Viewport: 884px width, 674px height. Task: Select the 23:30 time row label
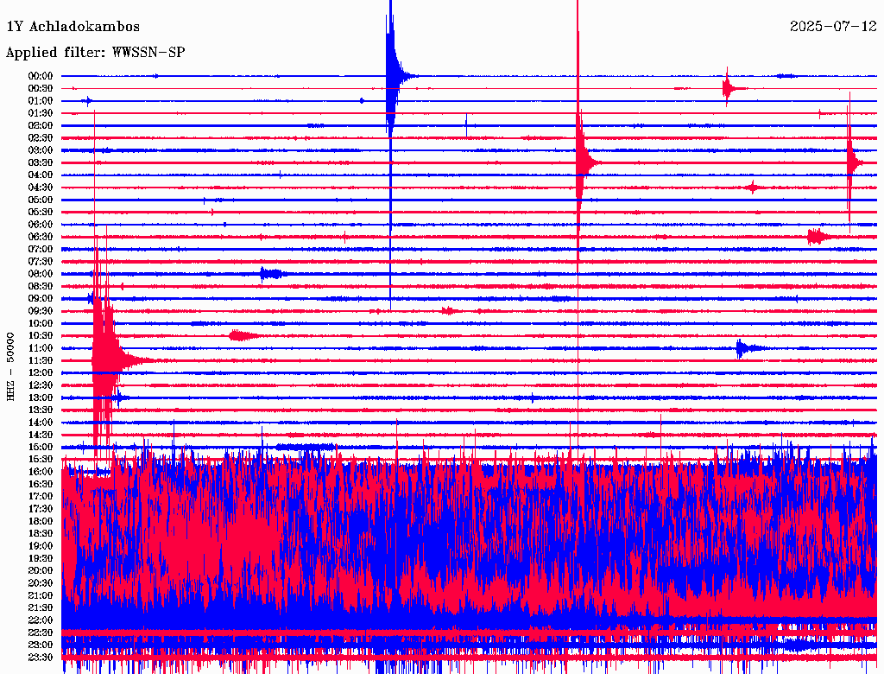tap(41, 658)
